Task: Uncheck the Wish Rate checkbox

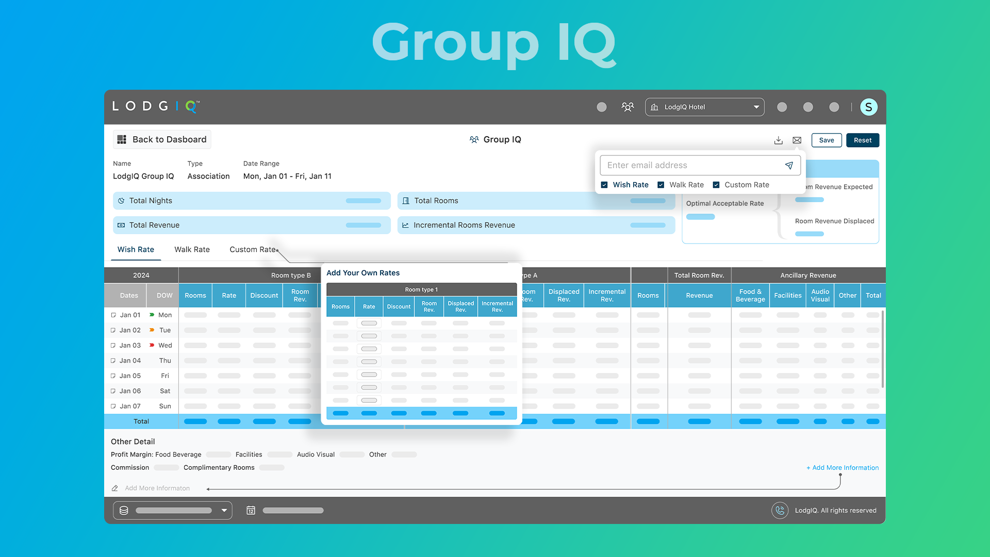Action: coord(604,185)
